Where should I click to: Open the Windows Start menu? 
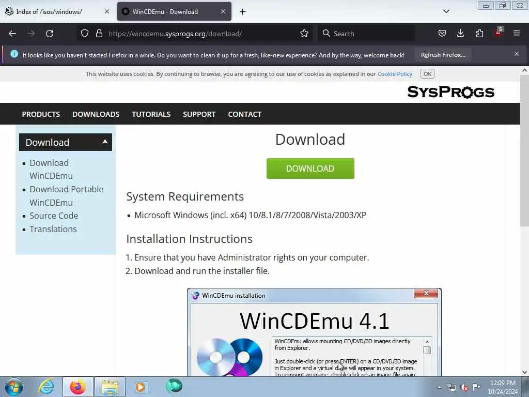(x=14, y=387)
